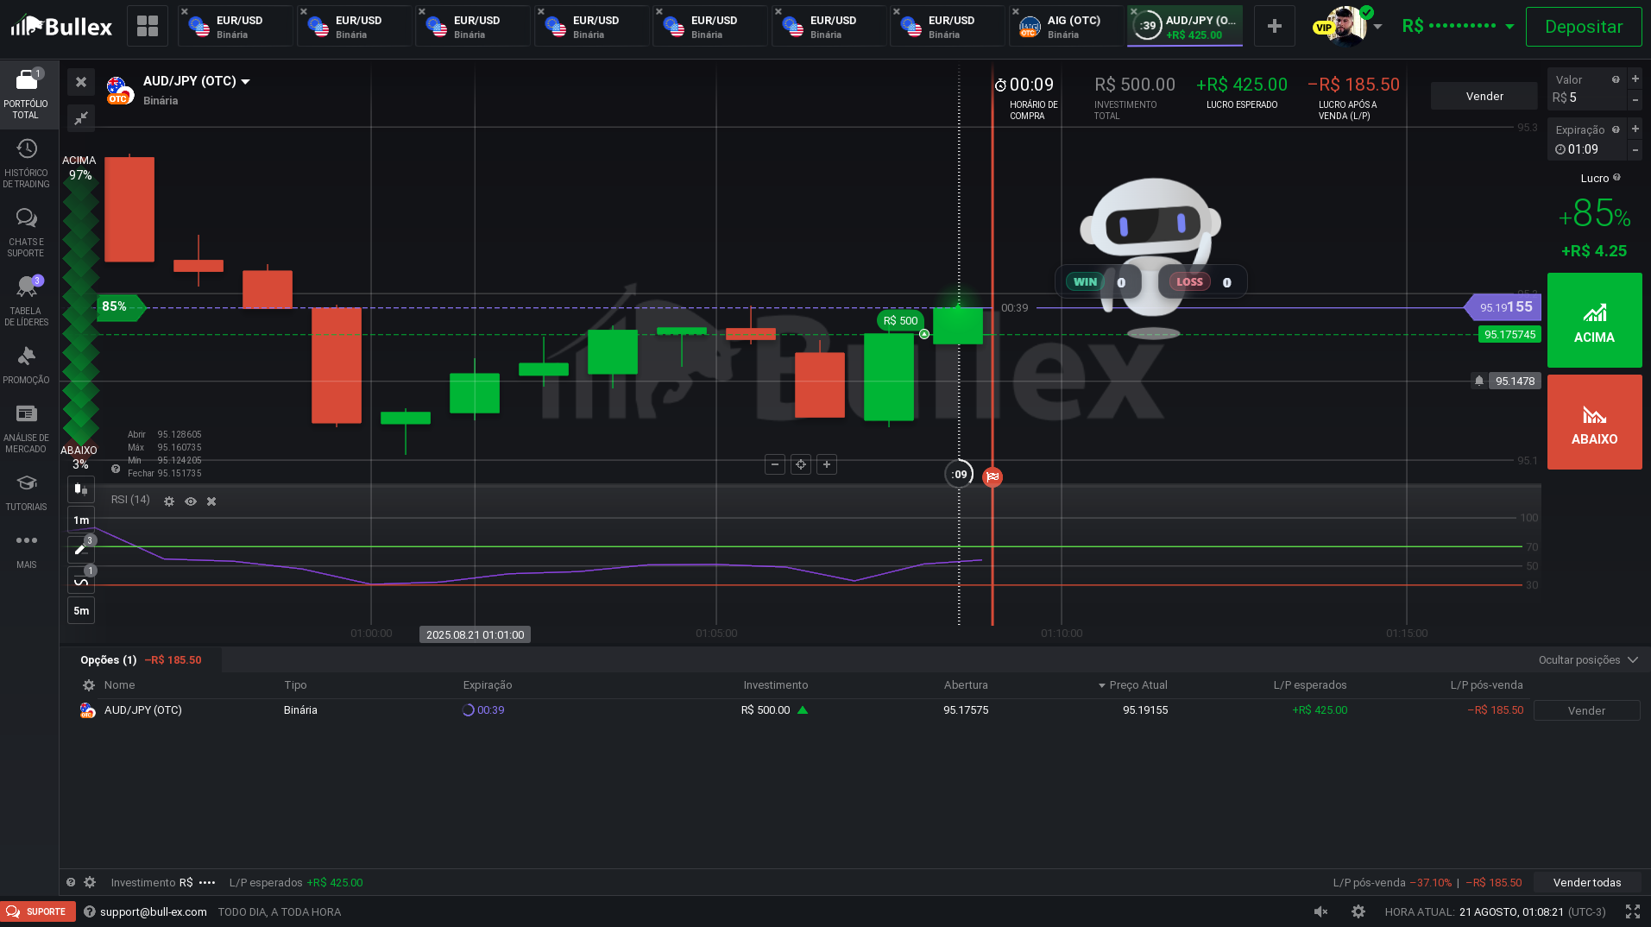Expand the AUD/JPY (OTC) asset dropdown

pyautogui.click(x=245, y=82)
